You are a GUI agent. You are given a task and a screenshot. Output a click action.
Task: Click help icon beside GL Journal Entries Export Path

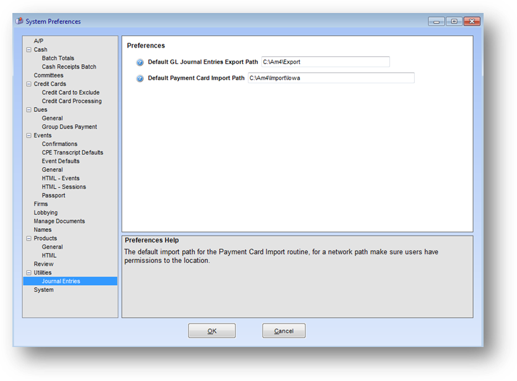140,62
